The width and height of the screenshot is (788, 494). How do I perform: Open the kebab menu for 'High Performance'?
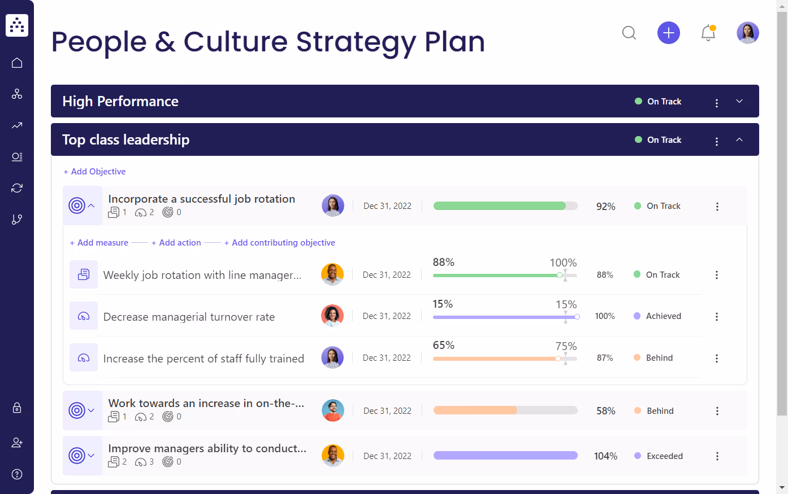point(717,102)
